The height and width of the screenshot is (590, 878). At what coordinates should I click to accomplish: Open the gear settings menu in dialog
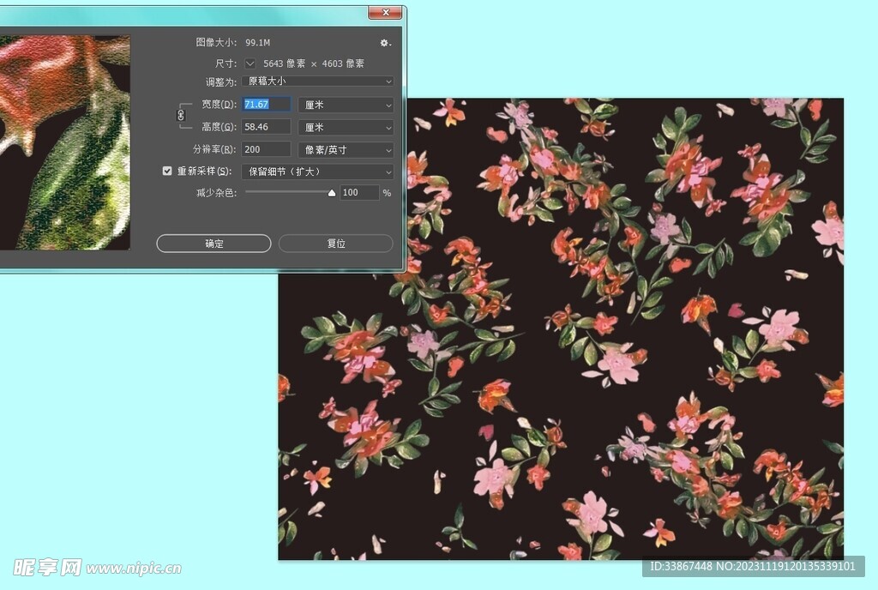click(385, 43)
